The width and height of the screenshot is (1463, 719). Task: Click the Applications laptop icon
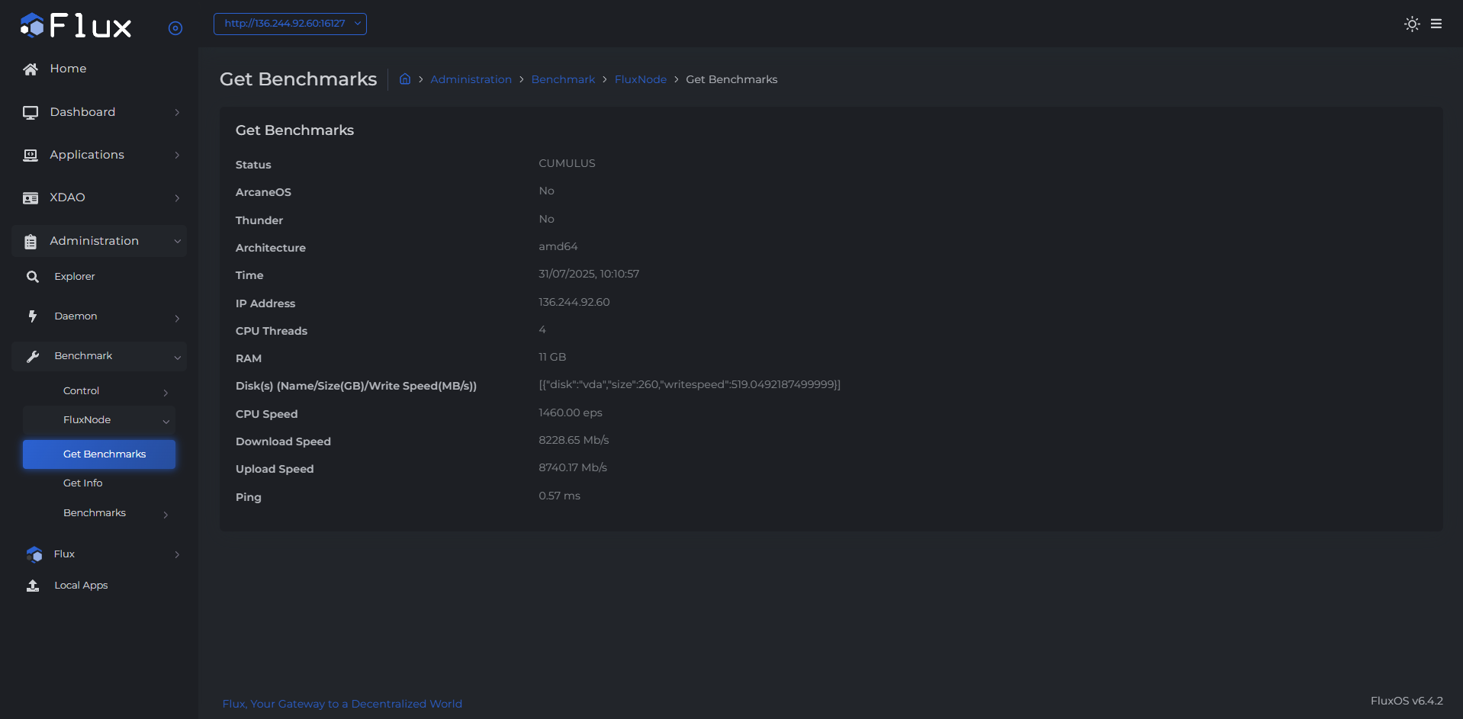pyautogui.click(x=31, y=156)
